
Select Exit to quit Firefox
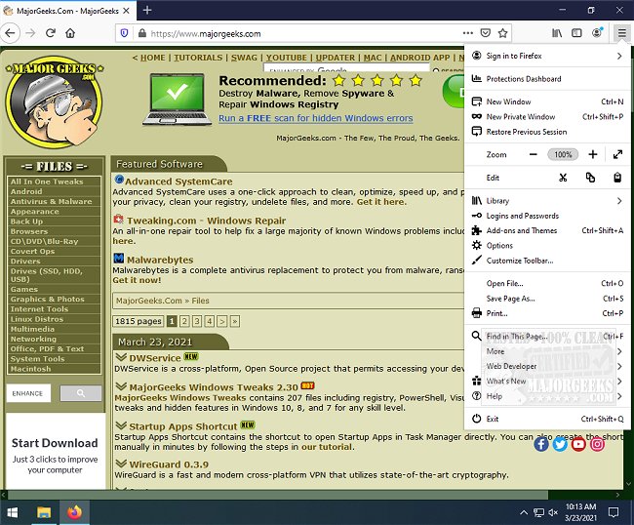pos(547,419)
